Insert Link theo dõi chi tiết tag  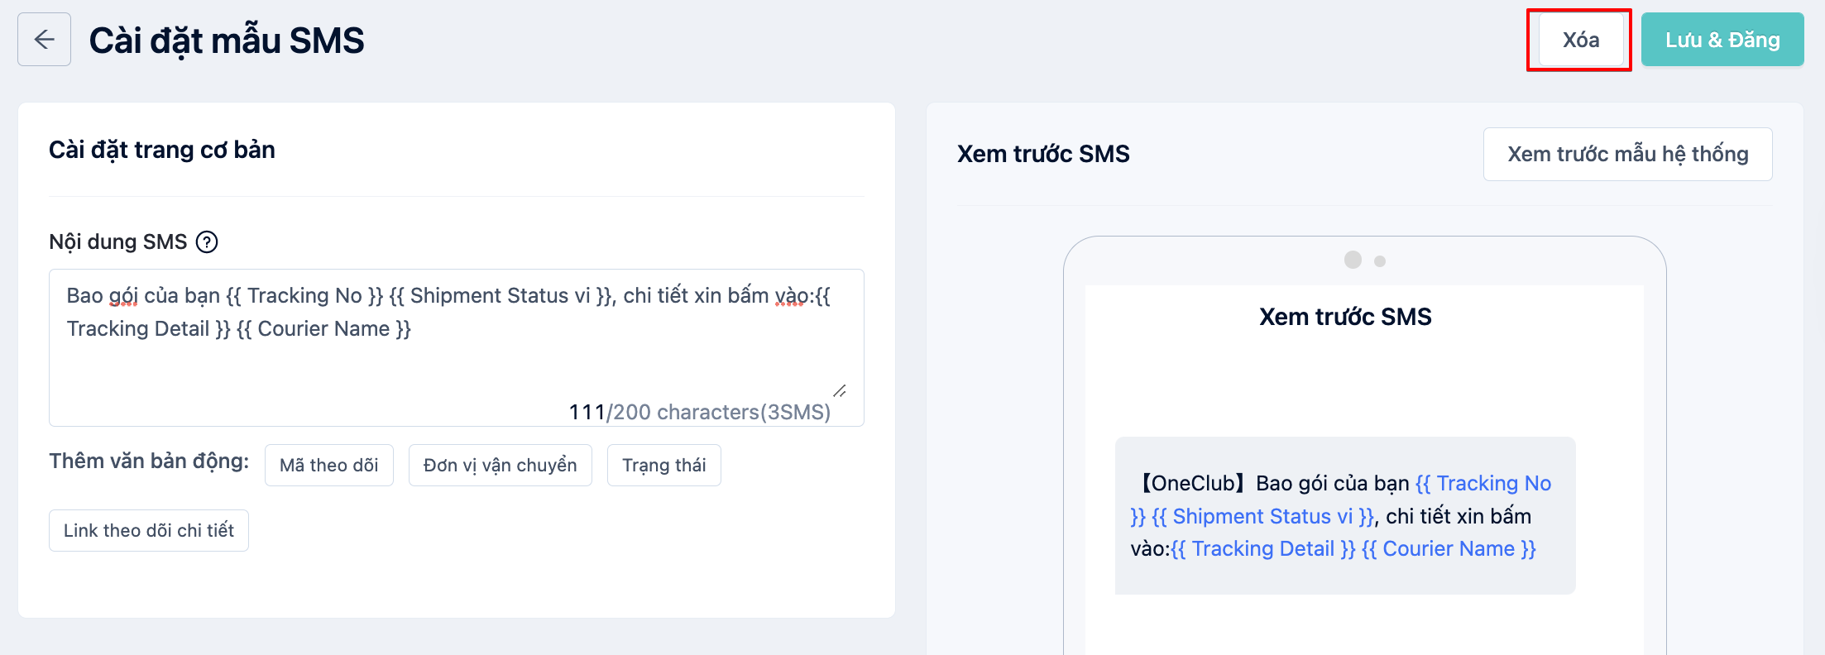tap(149, 530)
